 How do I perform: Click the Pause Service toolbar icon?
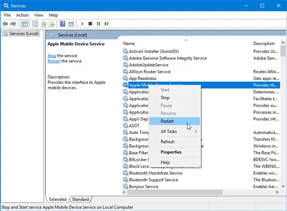pos(99,23)
